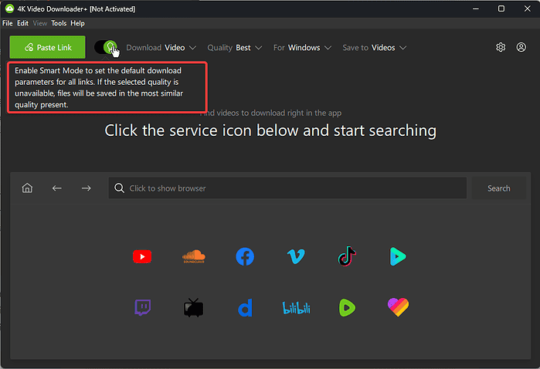This screenshot has height=369, width=540.
Task: Open the Help menu
Action: coord(77,23)
